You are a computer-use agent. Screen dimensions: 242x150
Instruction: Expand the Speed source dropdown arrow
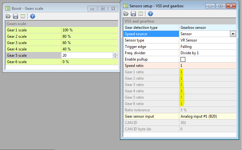tap(233, 34)
